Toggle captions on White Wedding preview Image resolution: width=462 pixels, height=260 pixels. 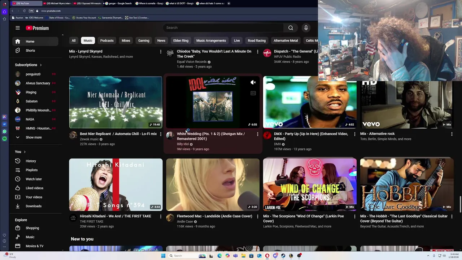[253, 93]
